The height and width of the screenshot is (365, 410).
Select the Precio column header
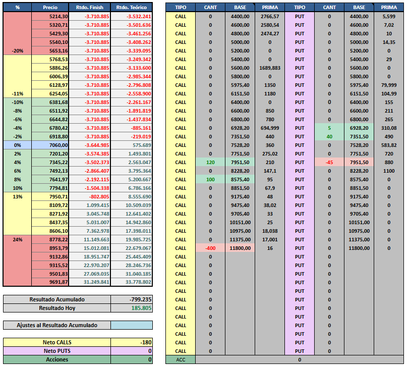(50, 8)
